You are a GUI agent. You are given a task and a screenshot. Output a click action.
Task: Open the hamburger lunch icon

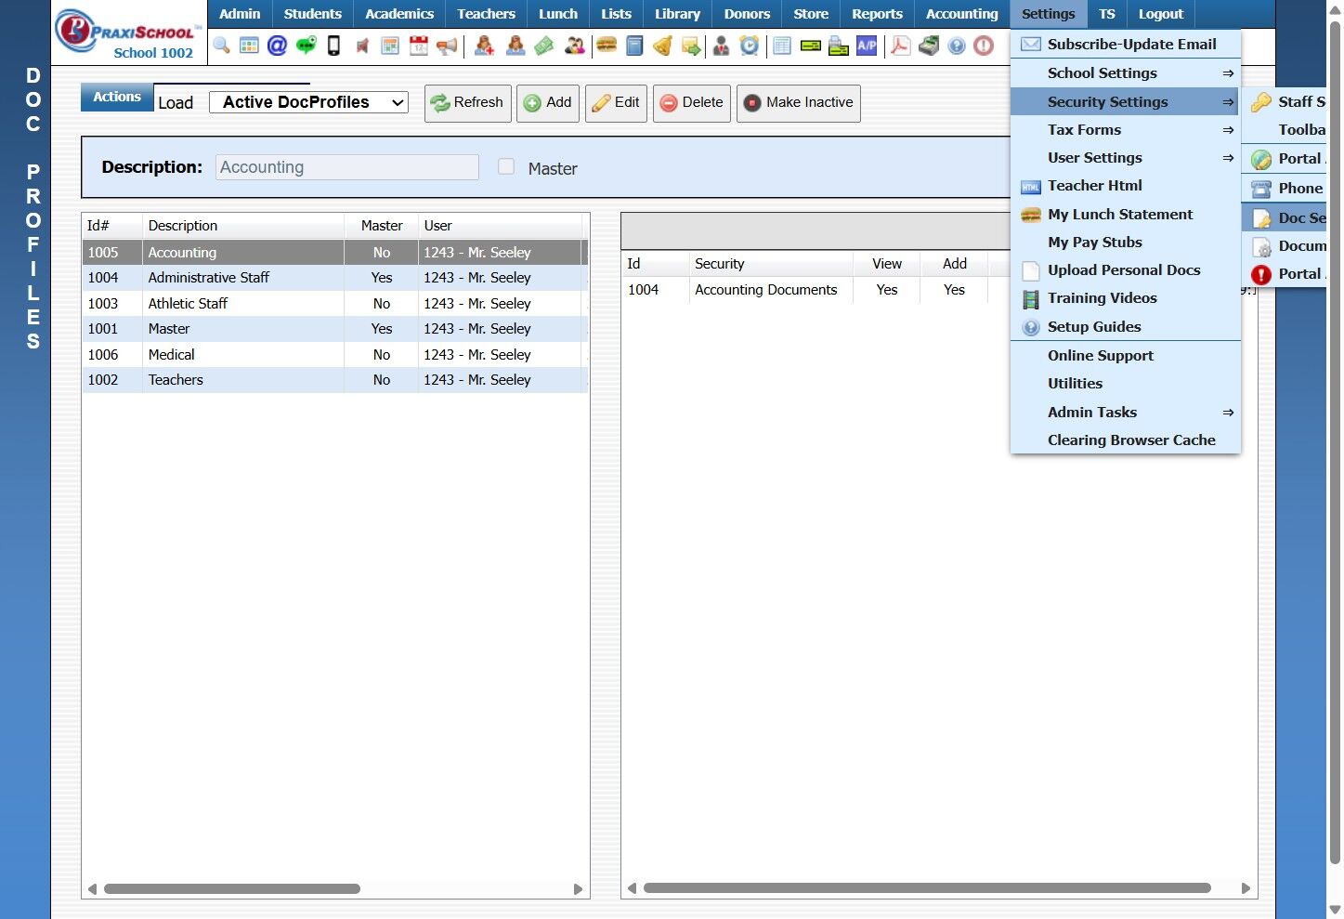tap(607, 46)
